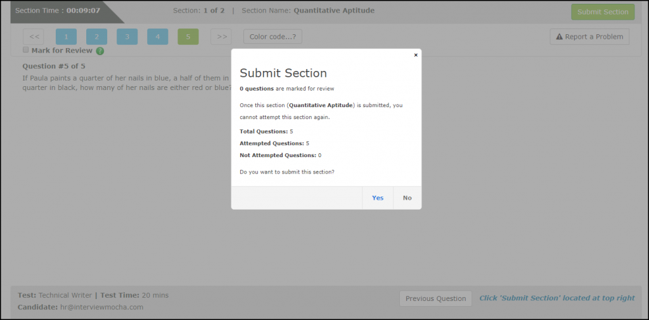649x320 pixels.
Task: Click the Previous Question button
Action: coord(435,298)
